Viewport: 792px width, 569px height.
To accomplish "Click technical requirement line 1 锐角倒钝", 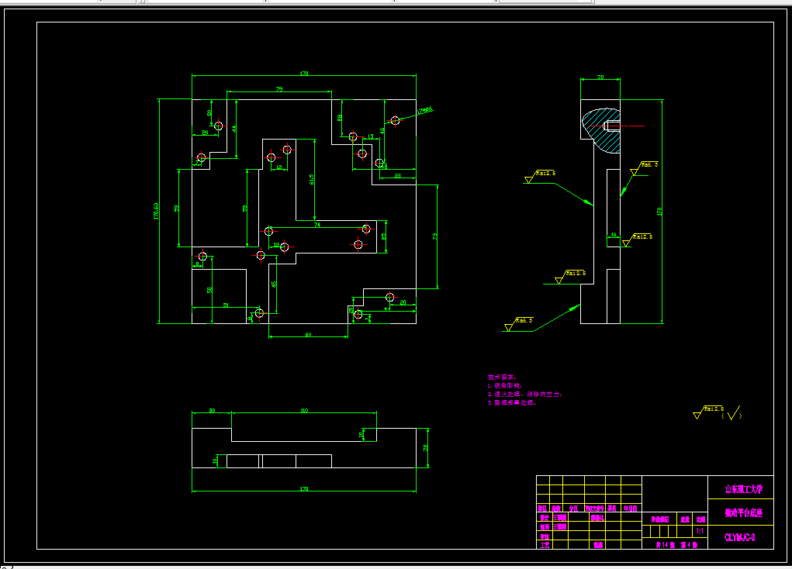I will coord(504,386).
